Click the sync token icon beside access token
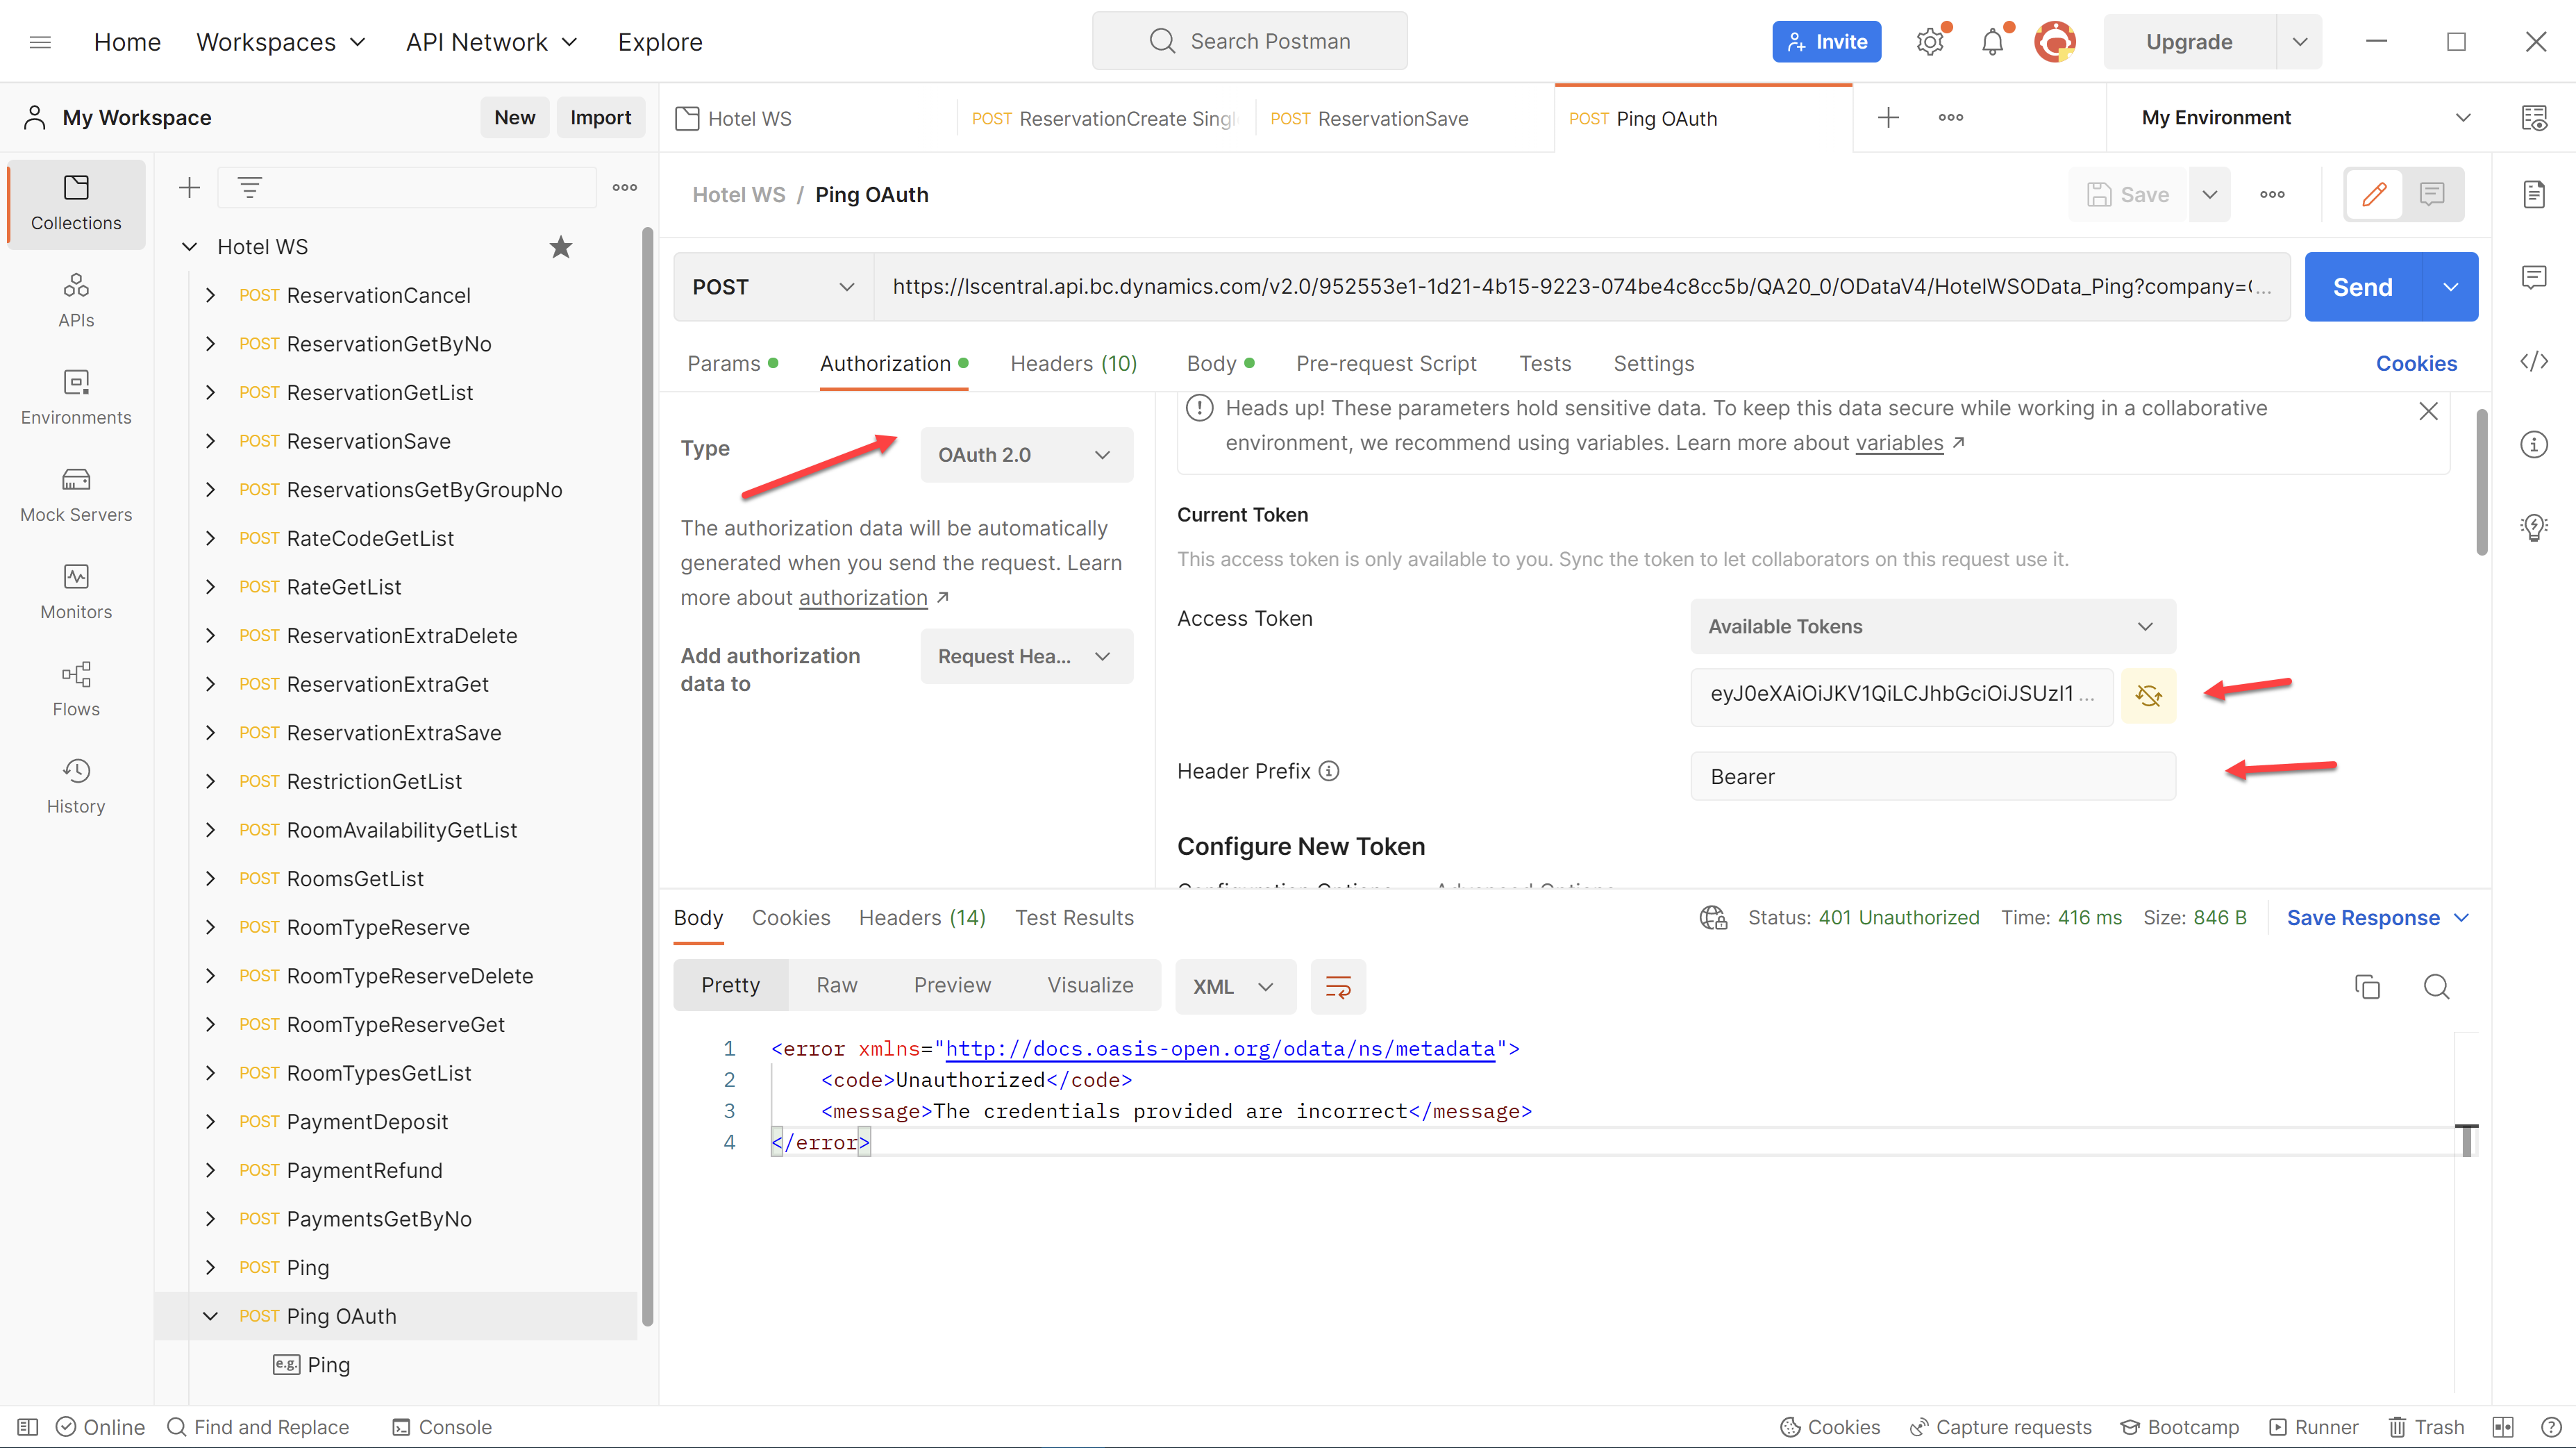The width and height of the screenshot is (2576, 1448). 2148,695
